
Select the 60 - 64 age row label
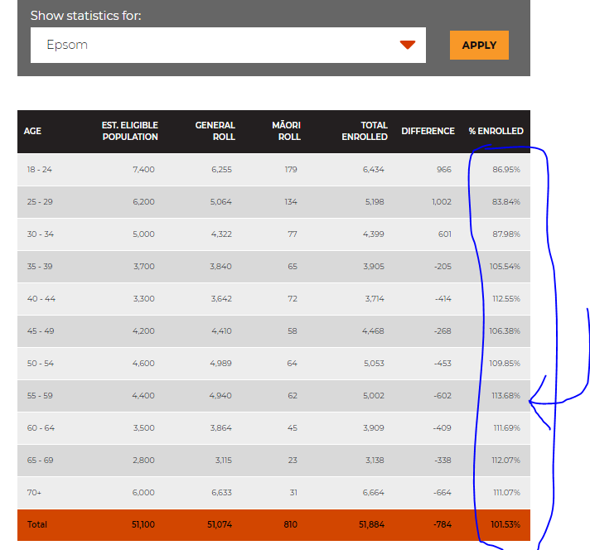point(41,428)
